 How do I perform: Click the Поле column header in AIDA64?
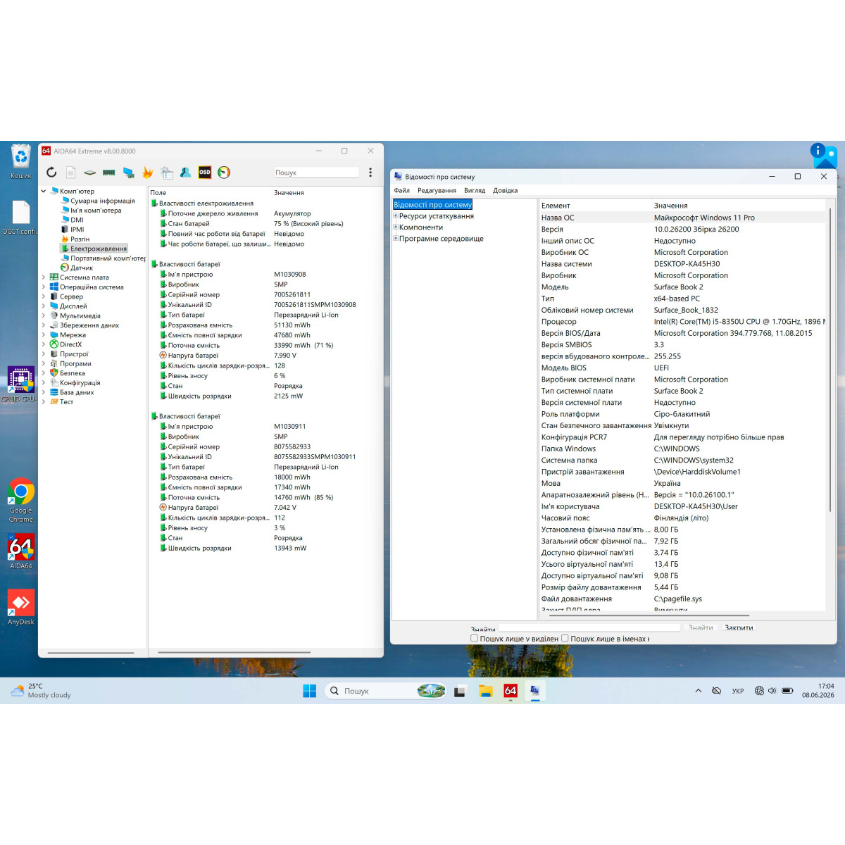[x=158, y=192]
